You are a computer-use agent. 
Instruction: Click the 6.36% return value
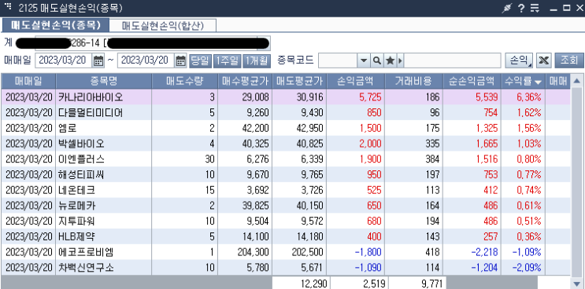coord(529,97)
